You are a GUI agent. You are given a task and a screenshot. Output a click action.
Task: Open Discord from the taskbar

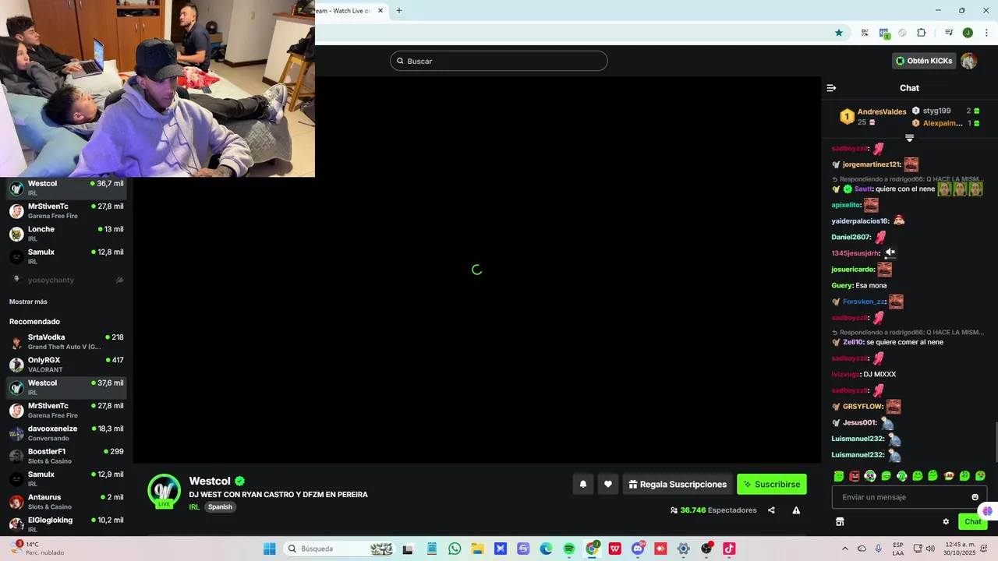pyautogui.click(x=638, y=549)
